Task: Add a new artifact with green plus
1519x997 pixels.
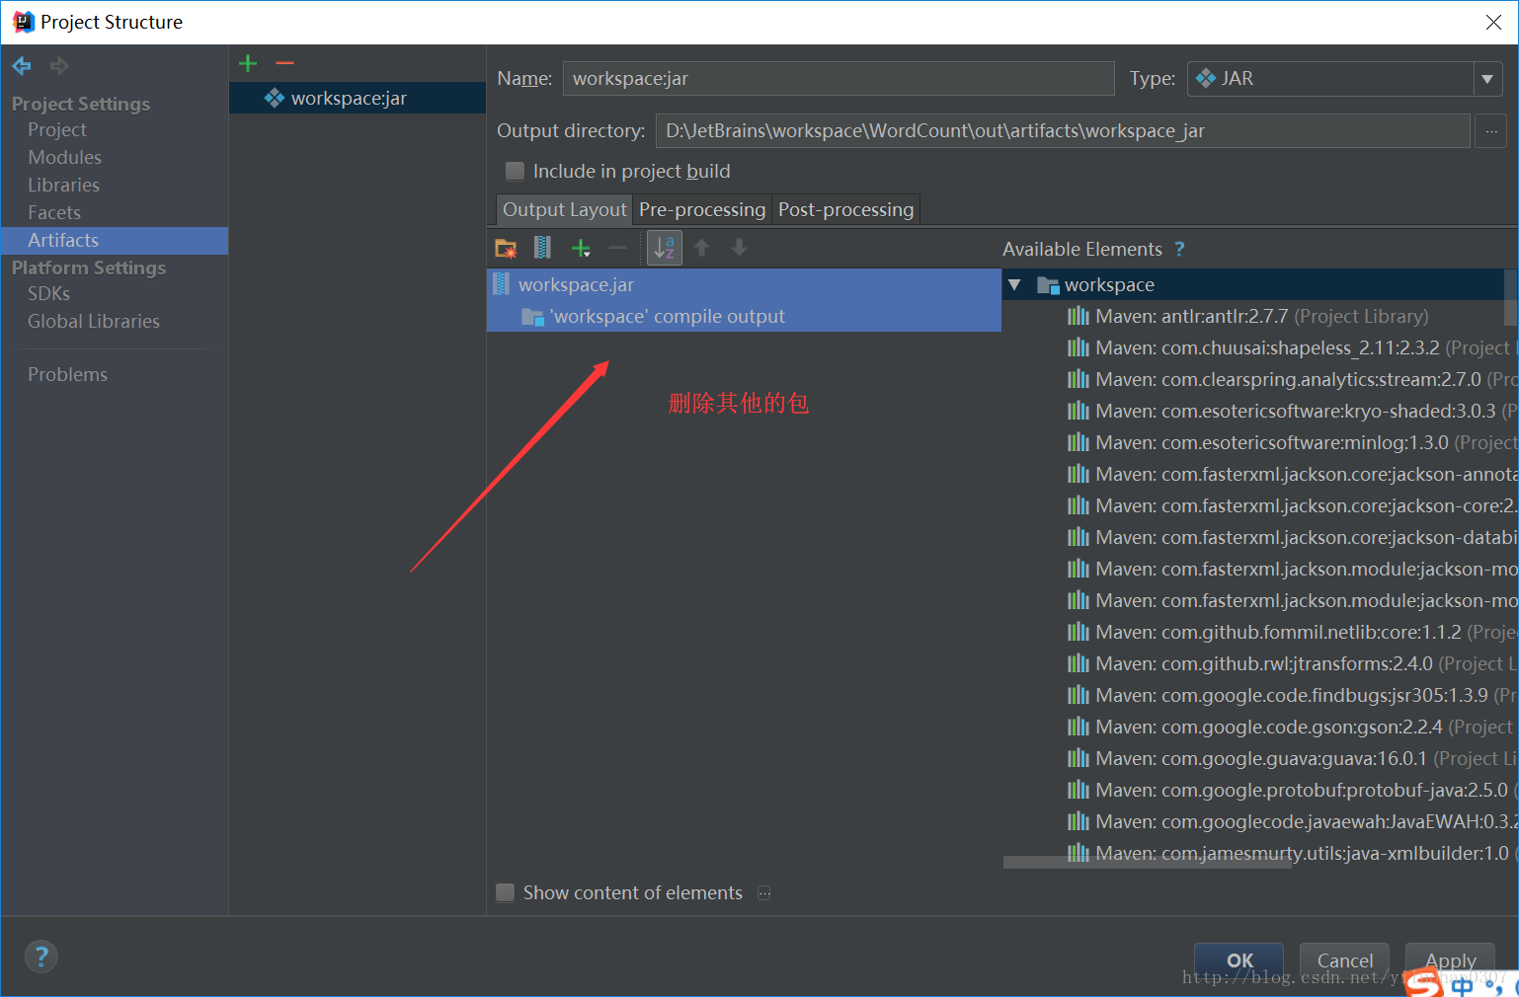Action: pos(248,63)
